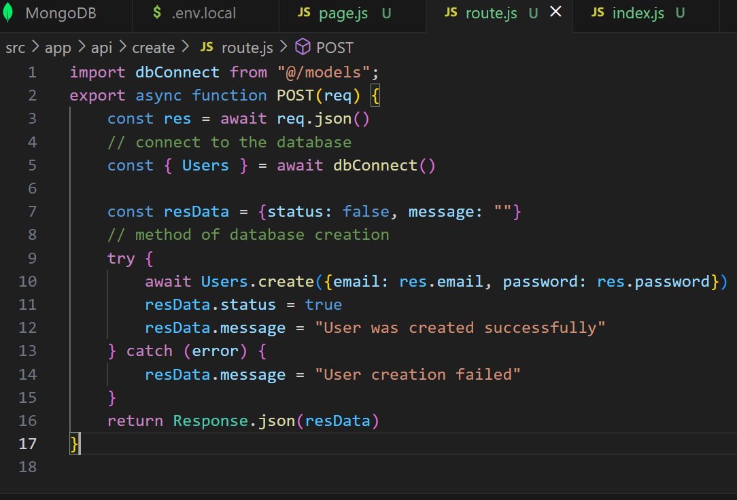The width and height of the screenshot is (737, 500).
Task: Switch to the MongoDB tab
Action: pyautogui.click(x=61, y=12)
